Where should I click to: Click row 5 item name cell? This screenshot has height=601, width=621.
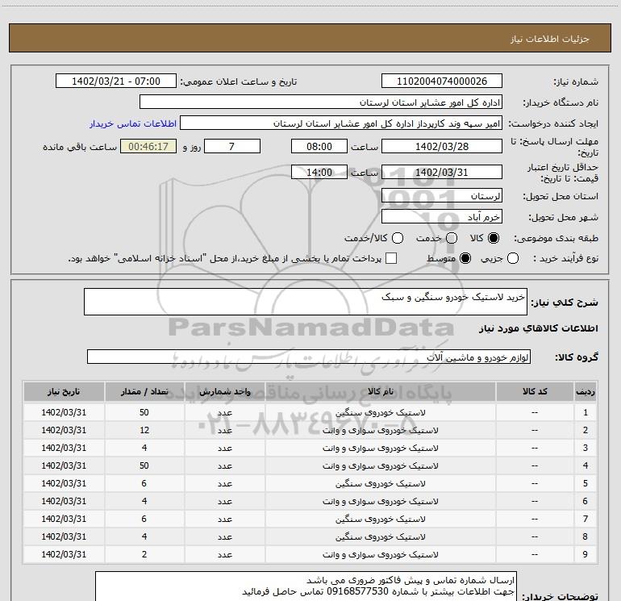pos(380,483)
